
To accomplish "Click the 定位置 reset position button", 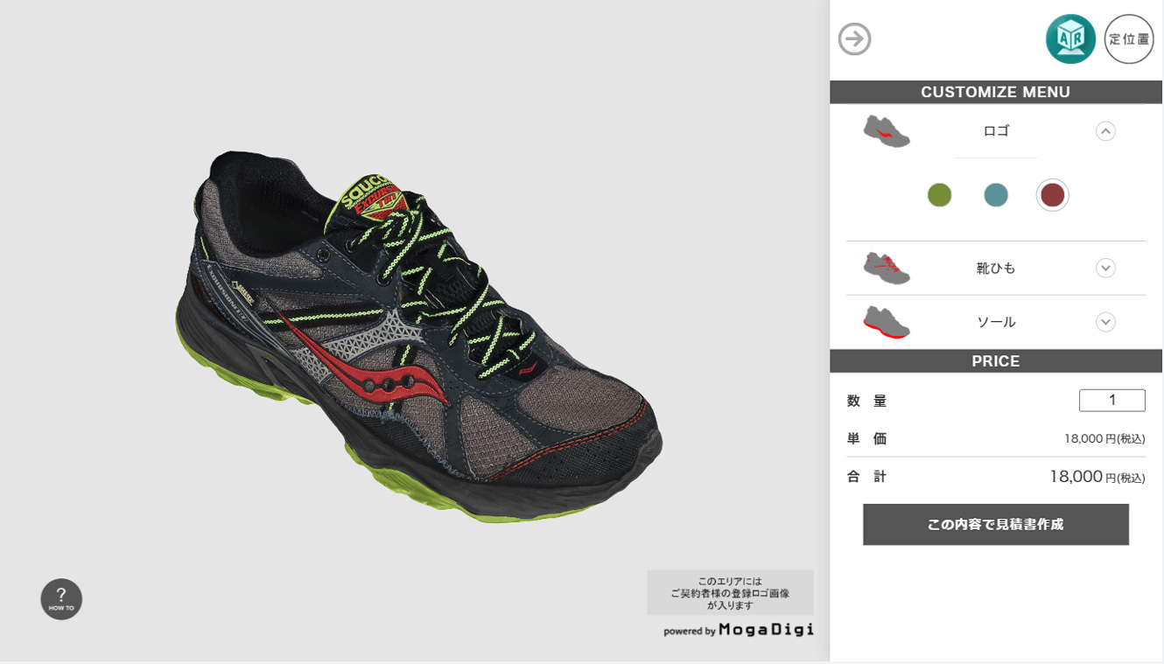I will [1129, 39].
